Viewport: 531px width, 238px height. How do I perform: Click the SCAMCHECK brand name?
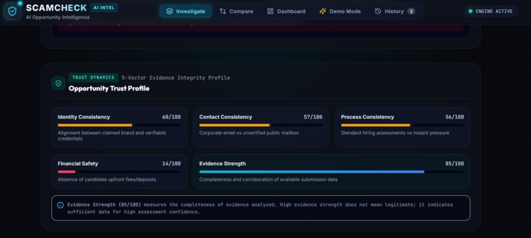[x=57, y=8]
